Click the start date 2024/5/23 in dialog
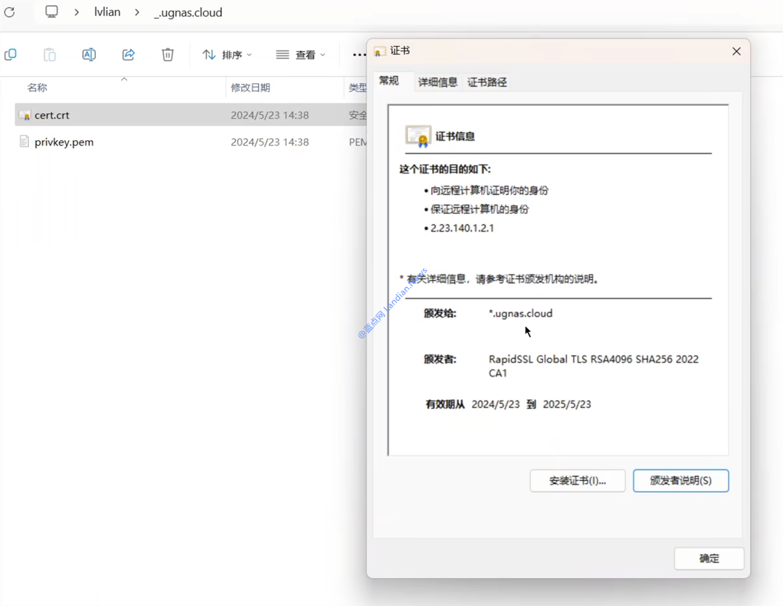 pyautogui.click(x=495, y=404)
